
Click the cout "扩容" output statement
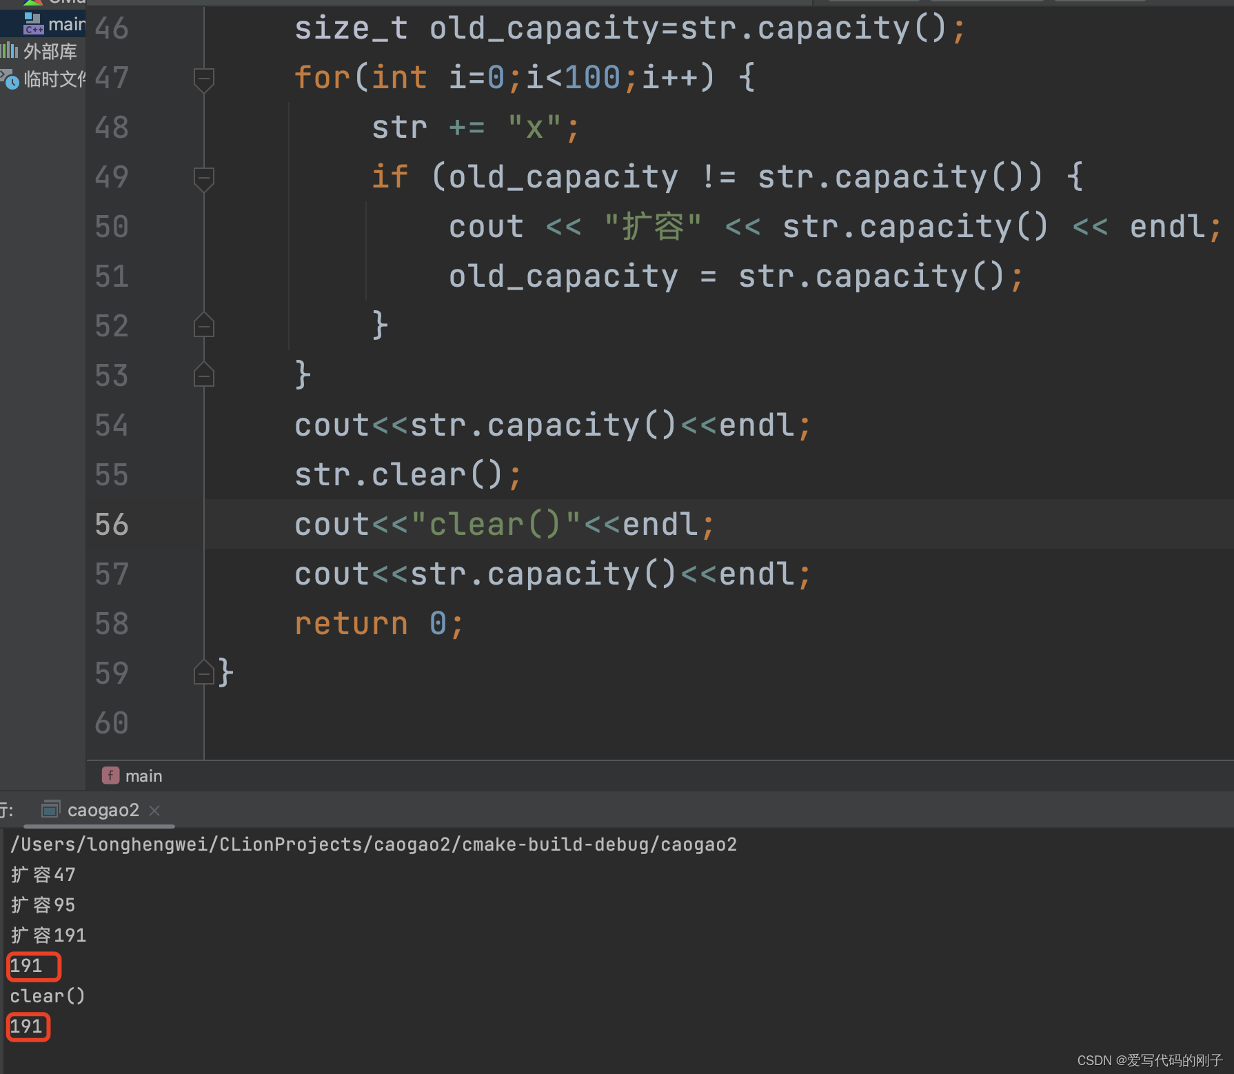835,227
